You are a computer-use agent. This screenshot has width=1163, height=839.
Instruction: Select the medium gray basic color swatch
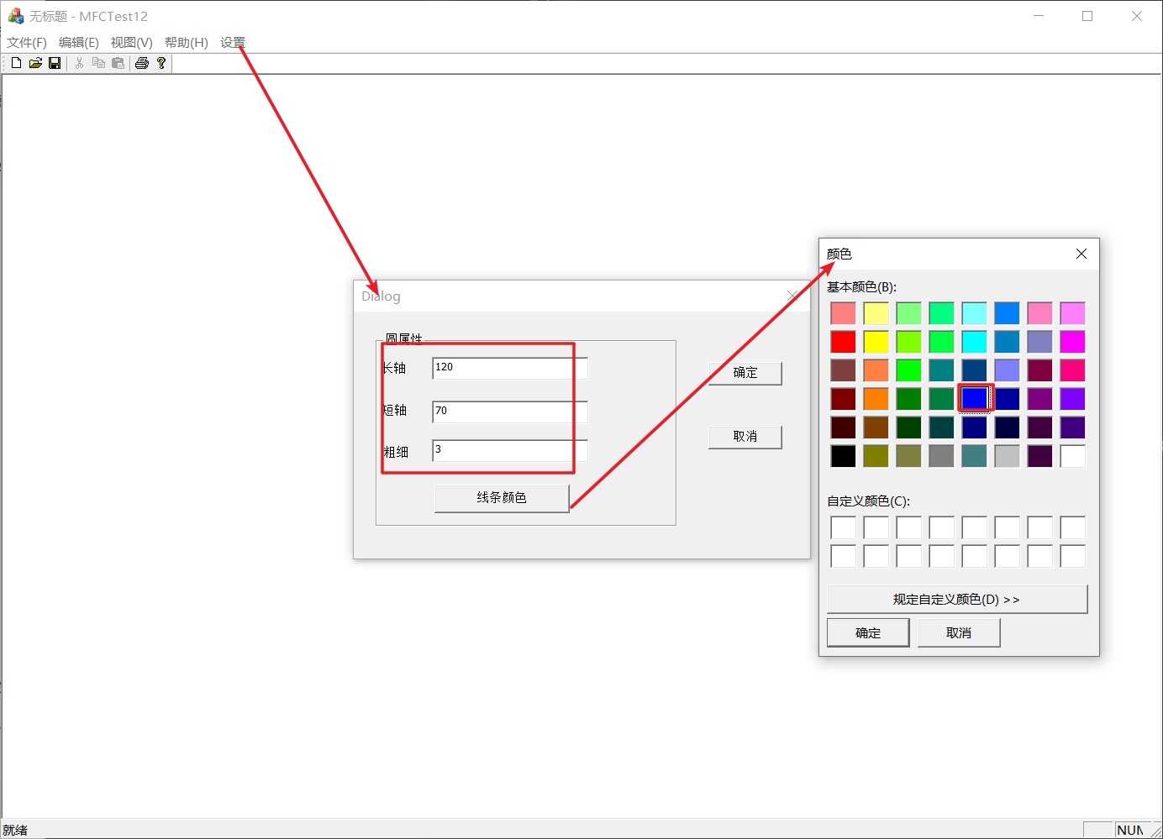click(942, 456)
